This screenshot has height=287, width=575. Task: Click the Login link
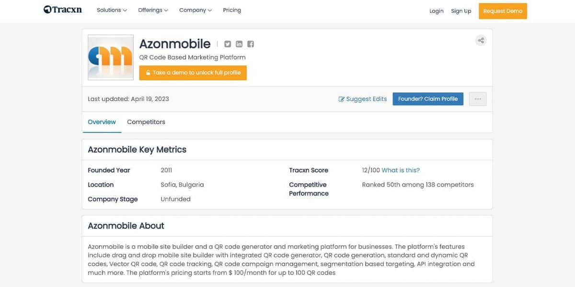[x=437, y=11]
